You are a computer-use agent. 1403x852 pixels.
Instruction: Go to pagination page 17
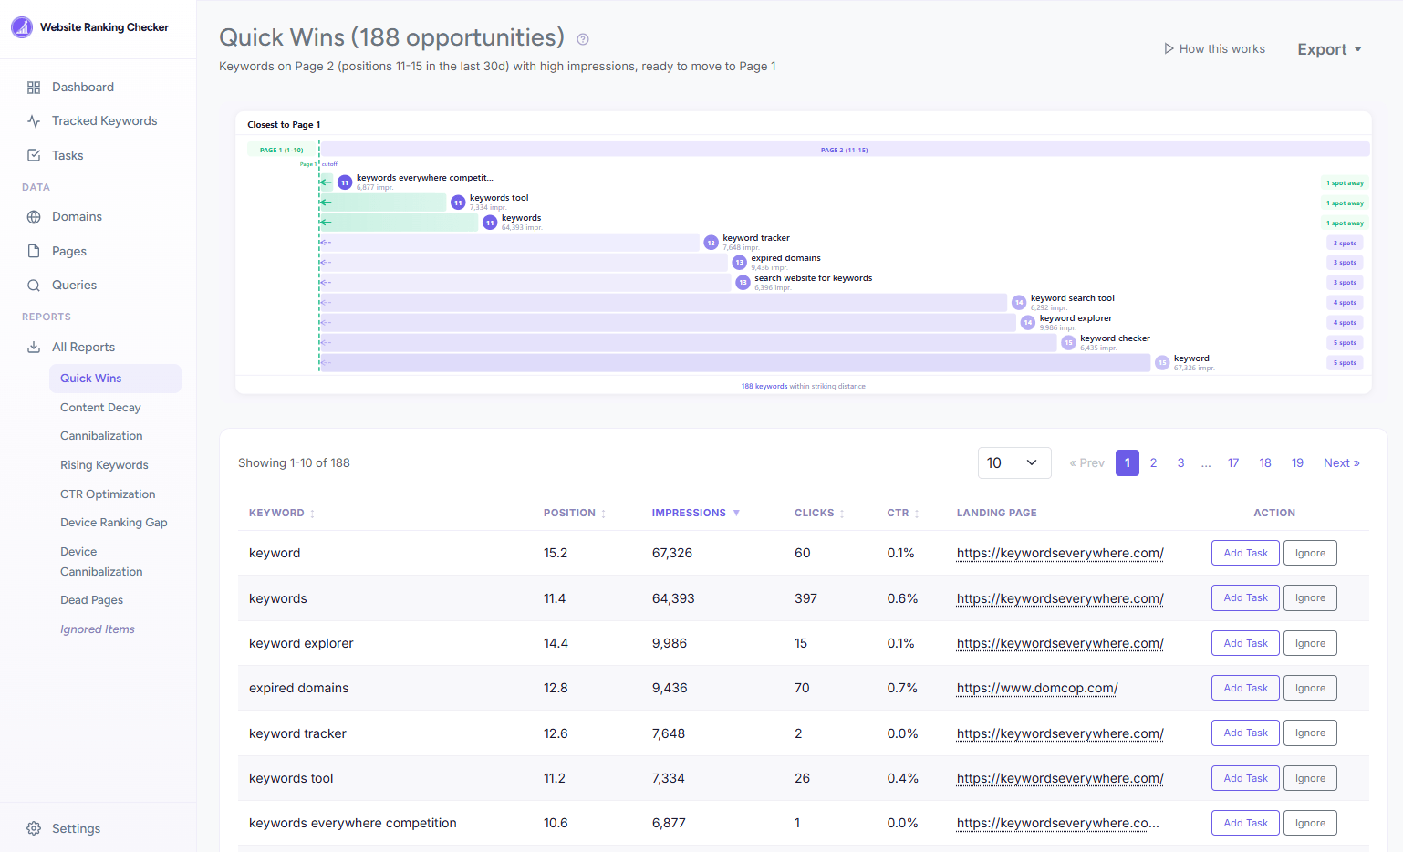tap(1233, 463)
